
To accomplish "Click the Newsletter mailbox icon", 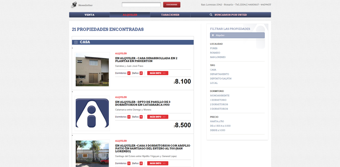I will pos(74,5).
